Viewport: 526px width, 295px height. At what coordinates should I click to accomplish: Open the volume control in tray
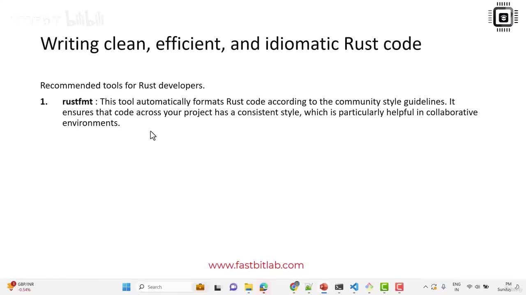[477, 287]
